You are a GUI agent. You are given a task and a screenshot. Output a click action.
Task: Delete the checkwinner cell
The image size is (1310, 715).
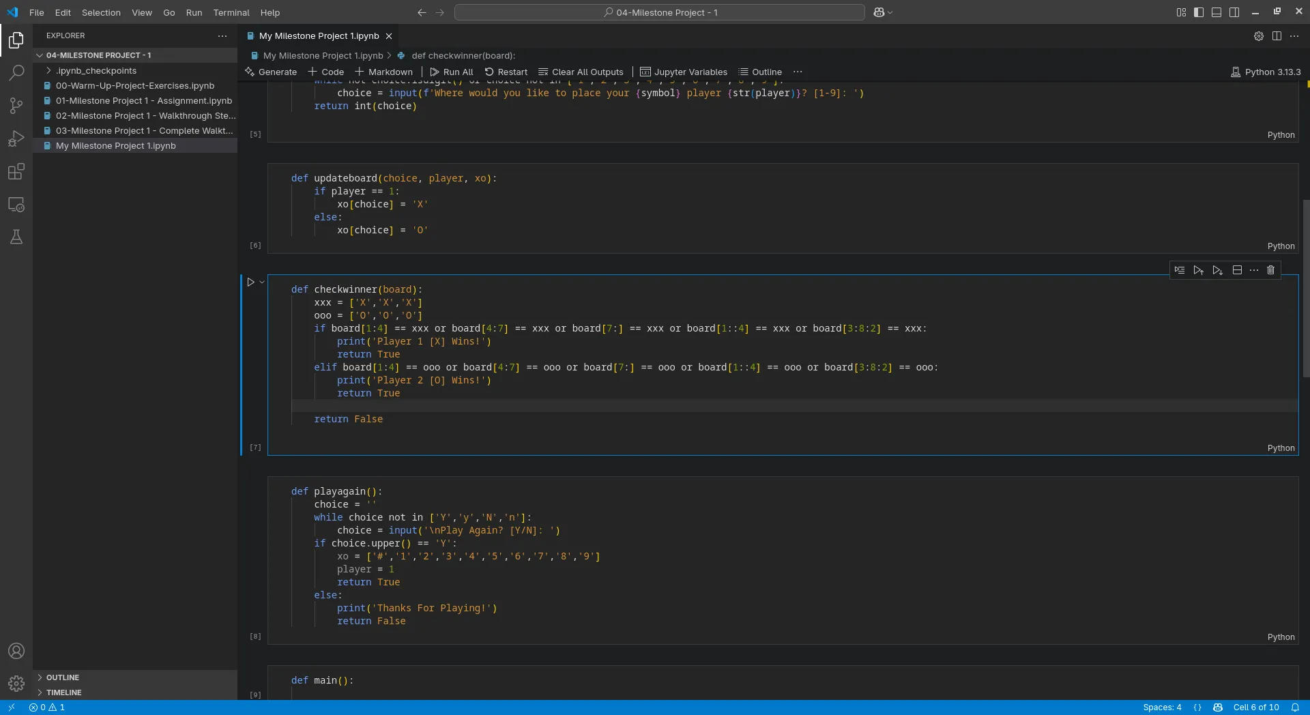pos(1270,270)
